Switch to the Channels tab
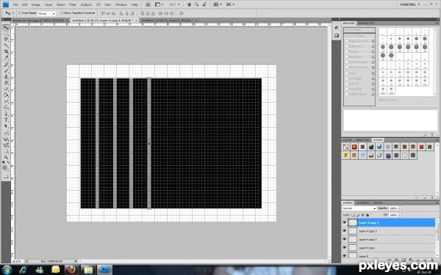 tap(362, 202)
